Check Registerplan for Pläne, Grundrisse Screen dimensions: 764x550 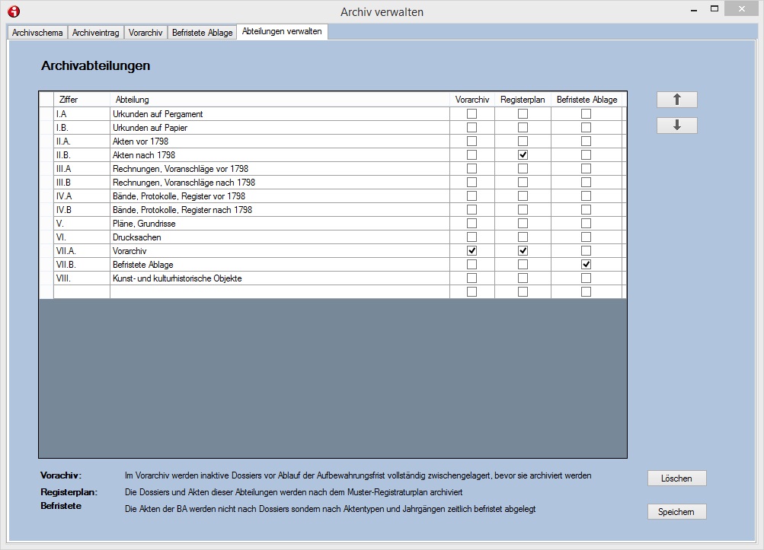click(523, 224)
